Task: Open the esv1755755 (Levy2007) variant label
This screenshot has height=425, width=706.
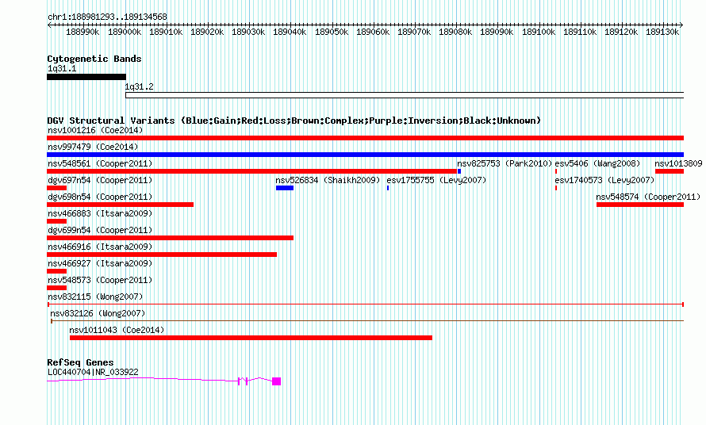Action: pos(437,180)
